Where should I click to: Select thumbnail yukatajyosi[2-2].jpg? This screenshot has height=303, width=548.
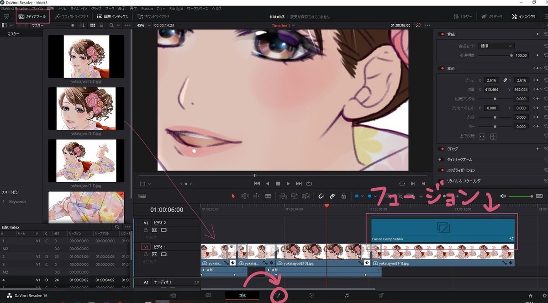(x=86, y=57)
